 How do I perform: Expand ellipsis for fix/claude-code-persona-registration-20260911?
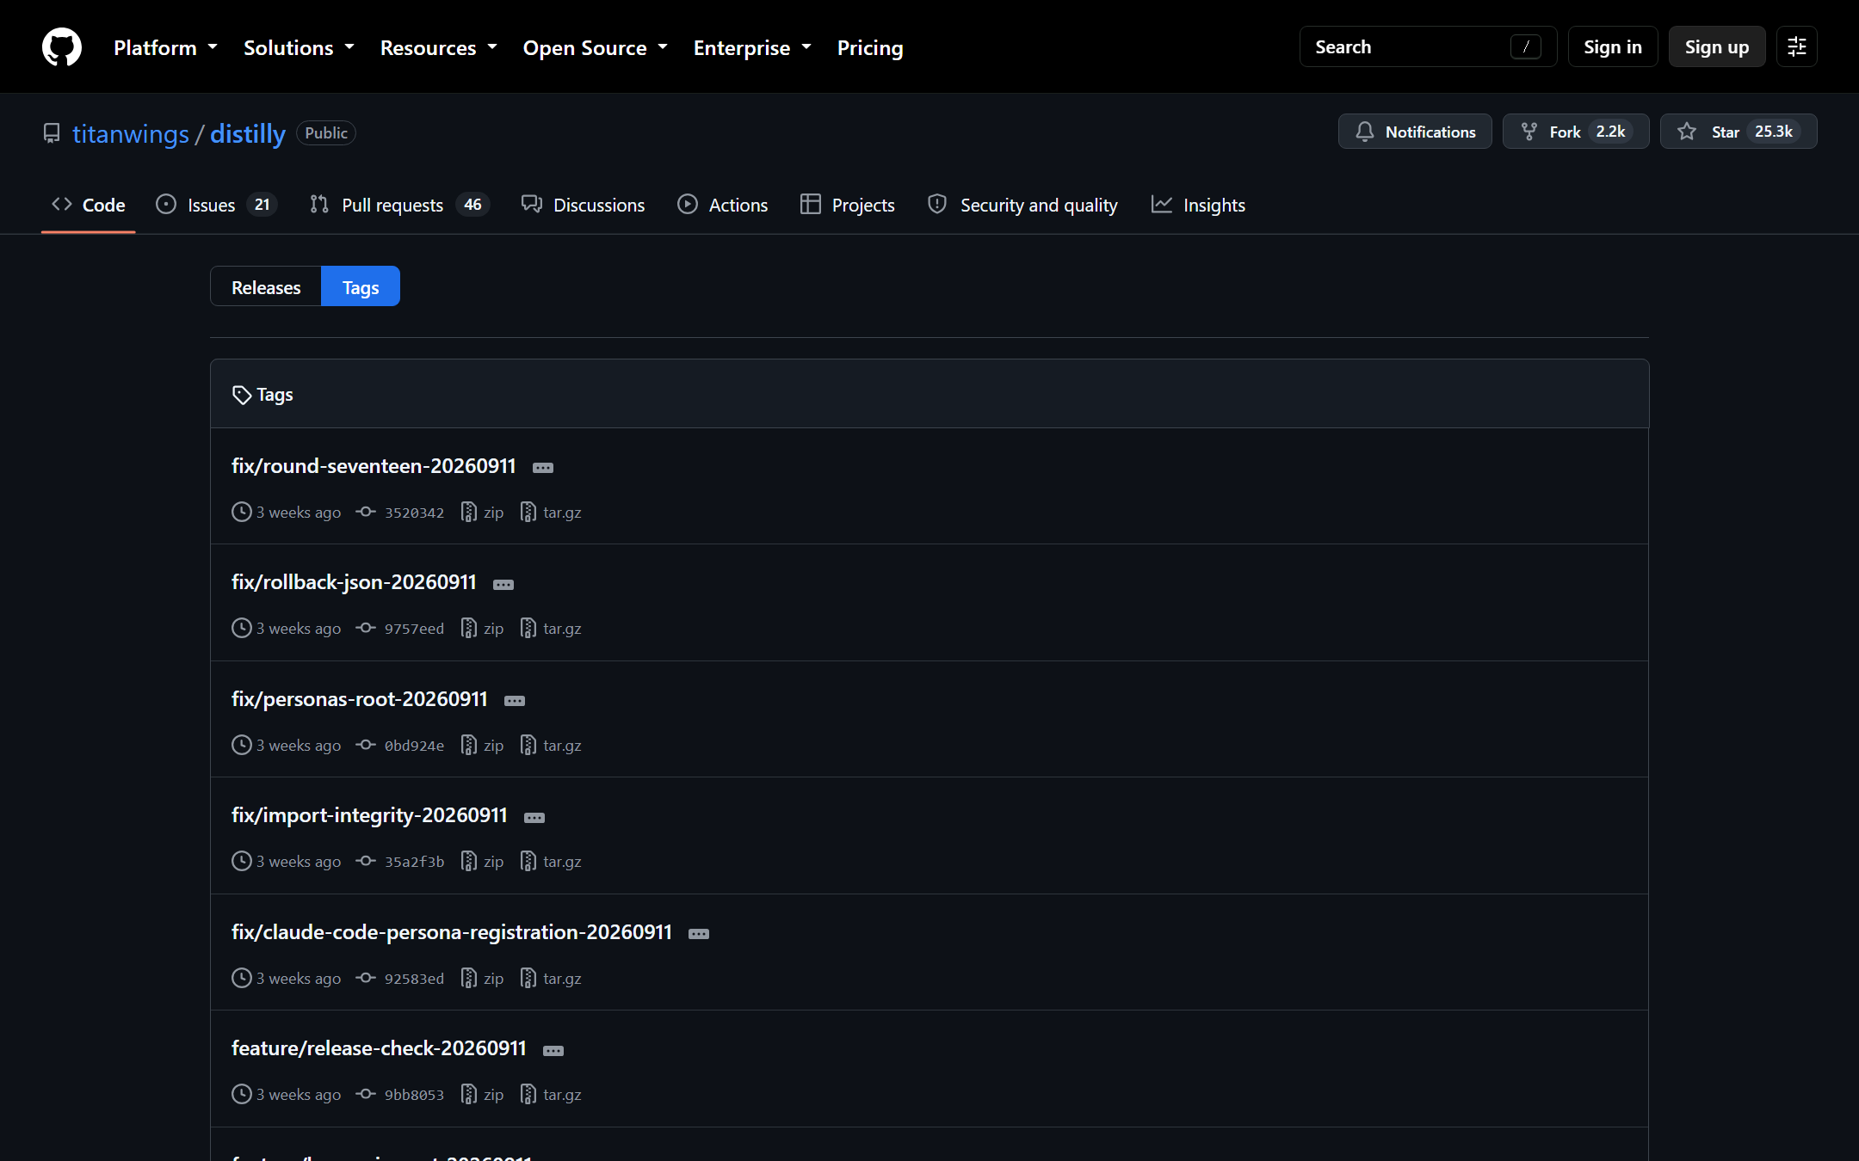699,934
